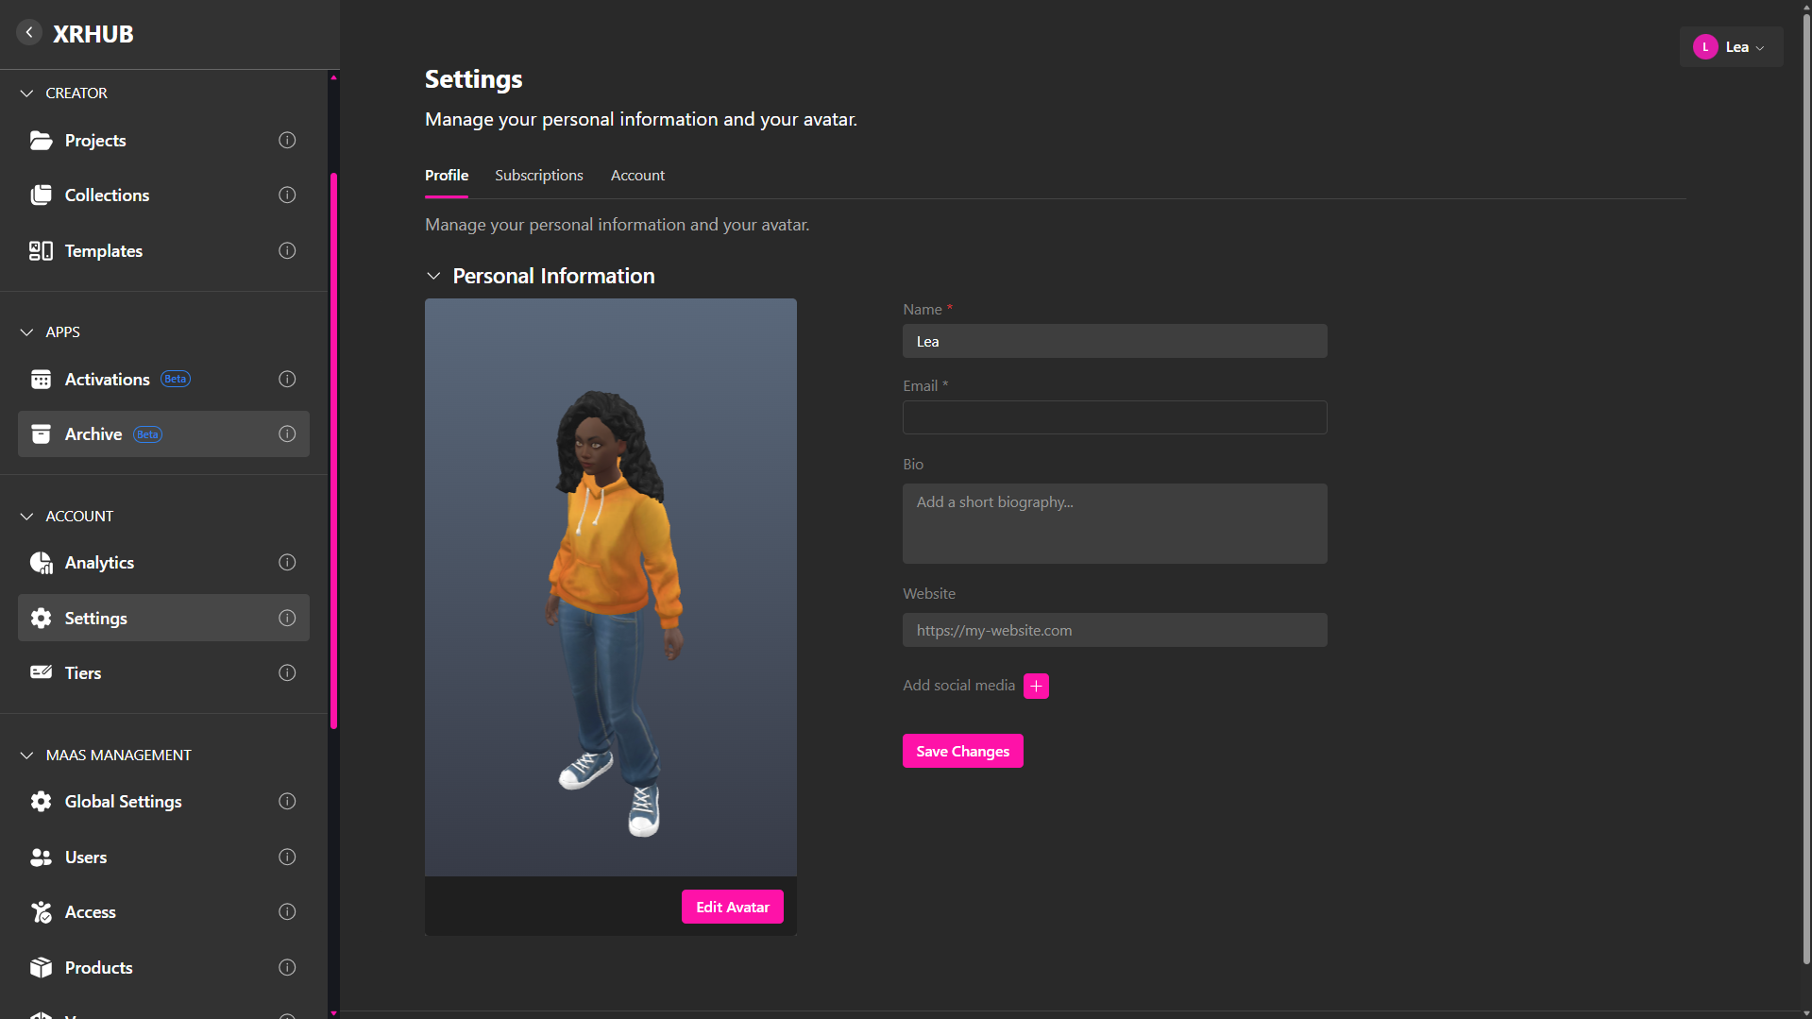1812x1019 pixels.
Task: Open the Lea account dropdown
Action: (x=1731, y=46)
